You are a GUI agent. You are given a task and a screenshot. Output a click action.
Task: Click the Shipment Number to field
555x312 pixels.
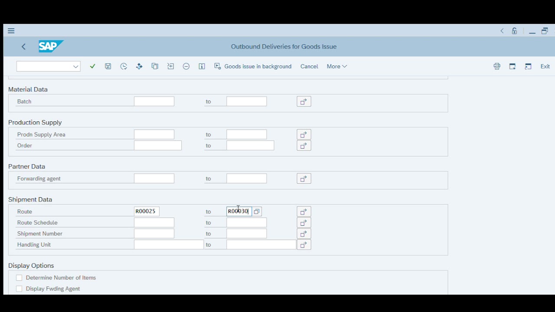point(246,234)
